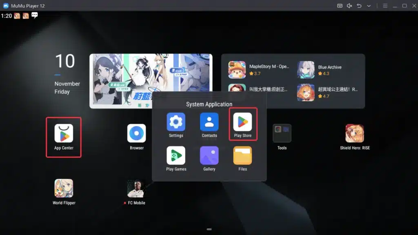Click the page indicator at bottom center
The image size is (418, 235).
(209, 229)
